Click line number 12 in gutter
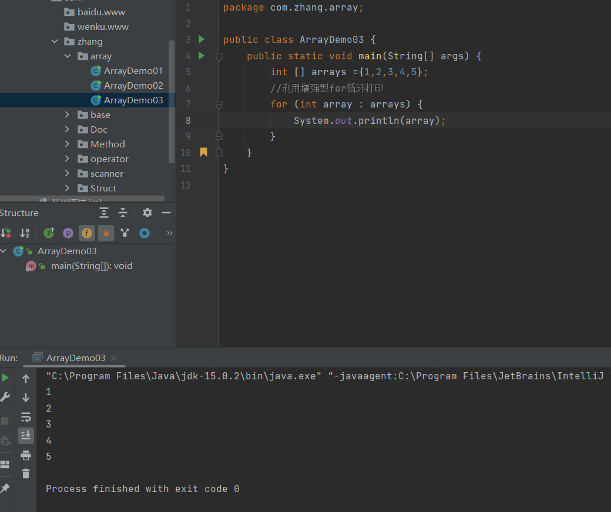This screenshot has width=611, height=512. 186,185
